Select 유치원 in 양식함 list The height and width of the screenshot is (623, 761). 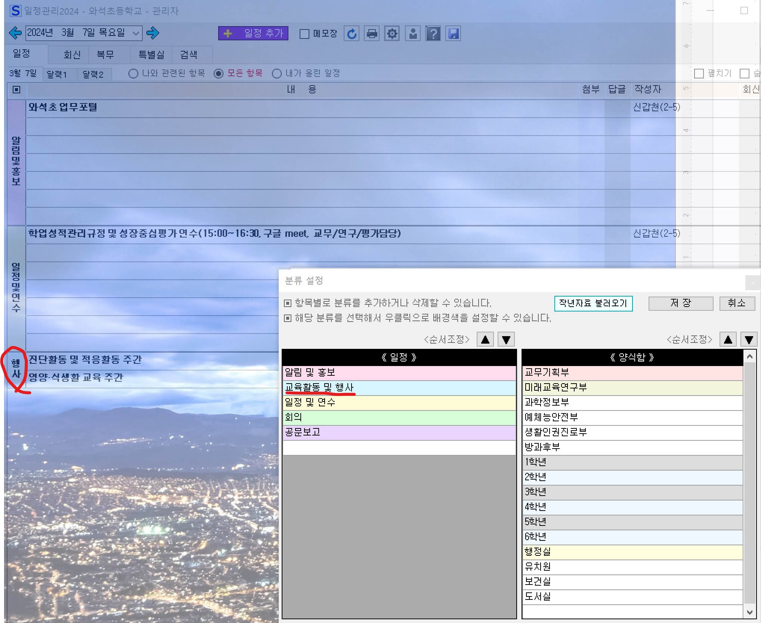pyautogui.click(x=632, y=567)
